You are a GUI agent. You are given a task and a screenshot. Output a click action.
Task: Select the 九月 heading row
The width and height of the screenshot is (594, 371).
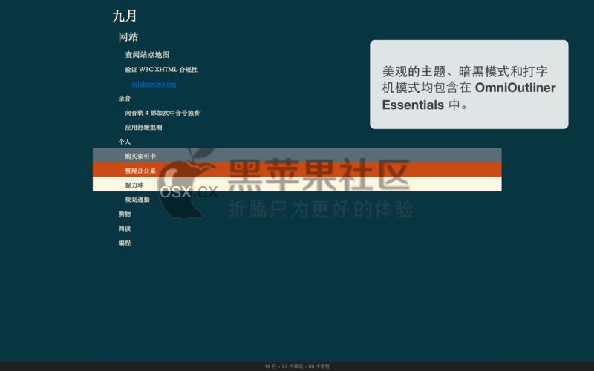coord(125,16)
